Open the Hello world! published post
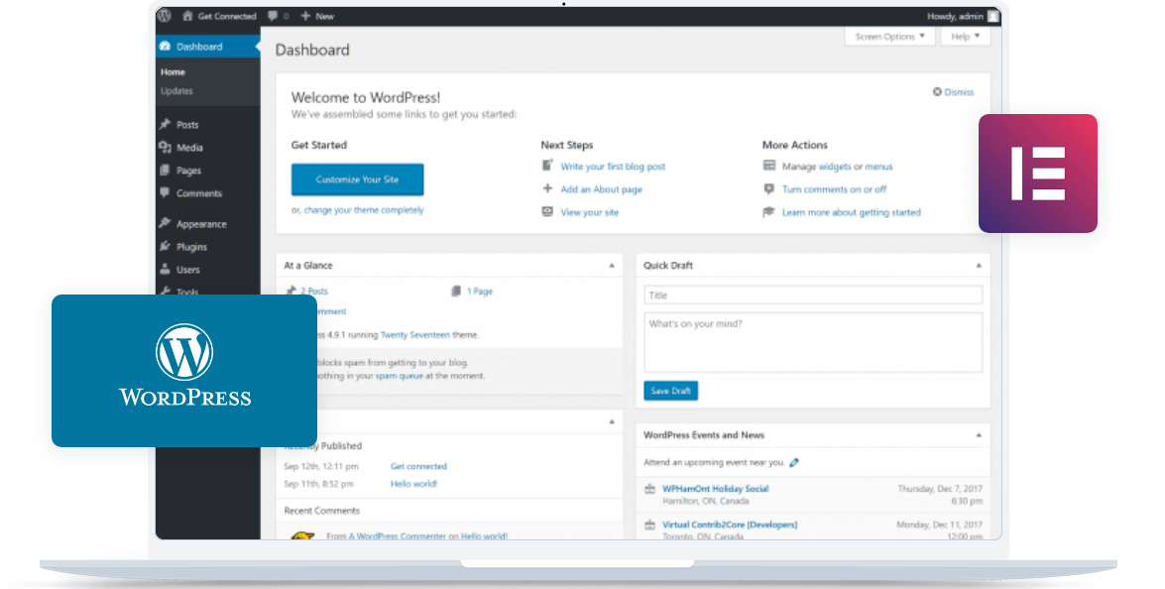Viewport: 1165px width, 589px height. click(413, 484)
